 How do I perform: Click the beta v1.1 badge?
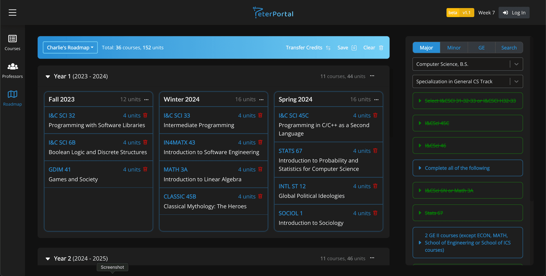pos(460,13)
